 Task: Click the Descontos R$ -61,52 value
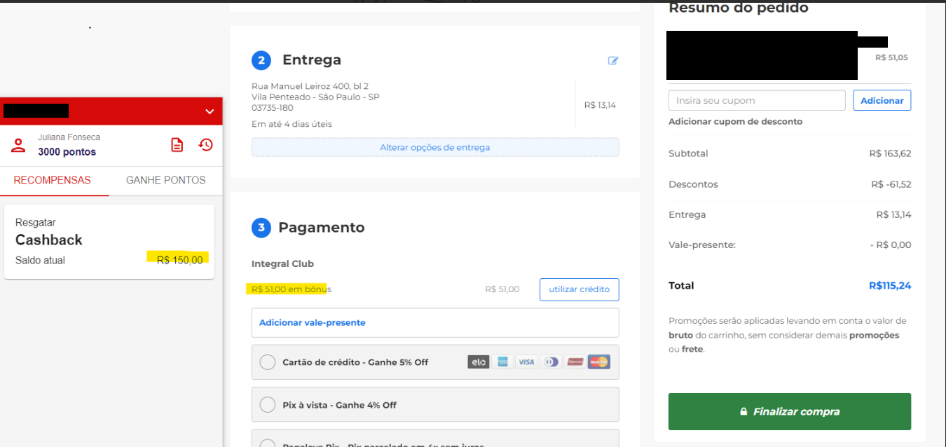click(891, 184)
